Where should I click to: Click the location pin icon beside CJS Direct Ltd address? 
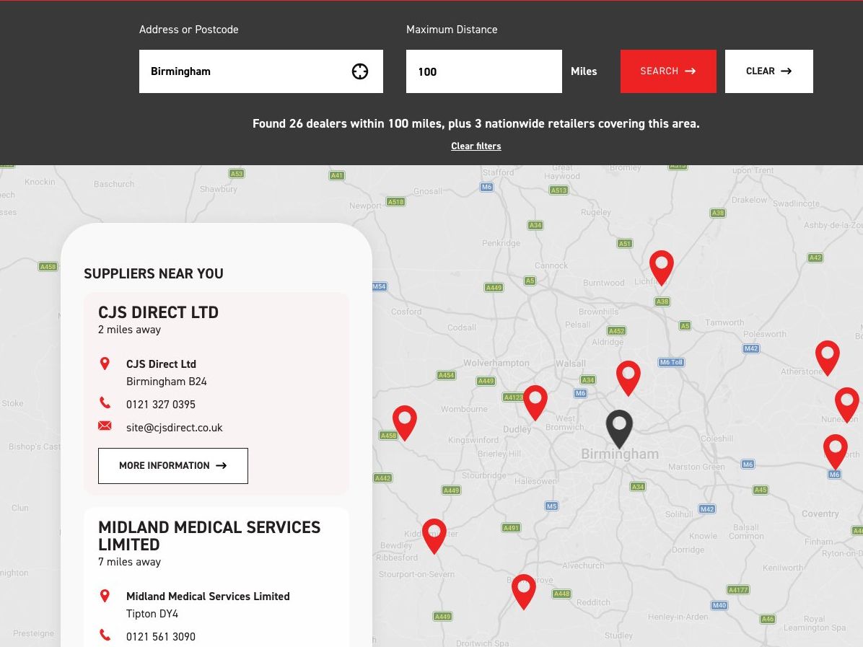click(105, 364)
